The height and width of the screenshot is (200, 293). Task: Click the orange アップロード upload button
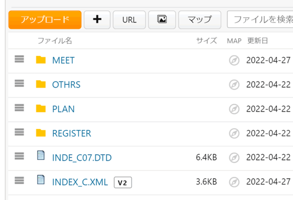pyautogui.click(x=45, y=20)
